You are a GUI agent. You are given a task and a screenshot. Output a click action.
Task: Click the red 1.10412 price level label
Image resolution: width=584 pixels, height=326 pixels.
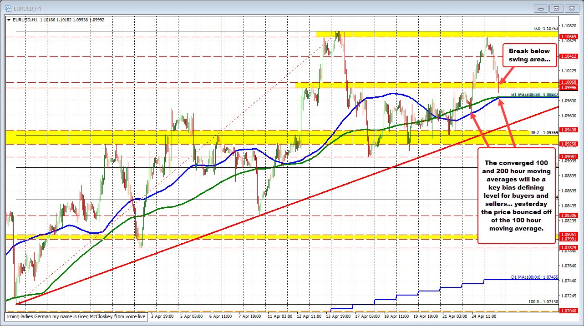pos(569,56)
